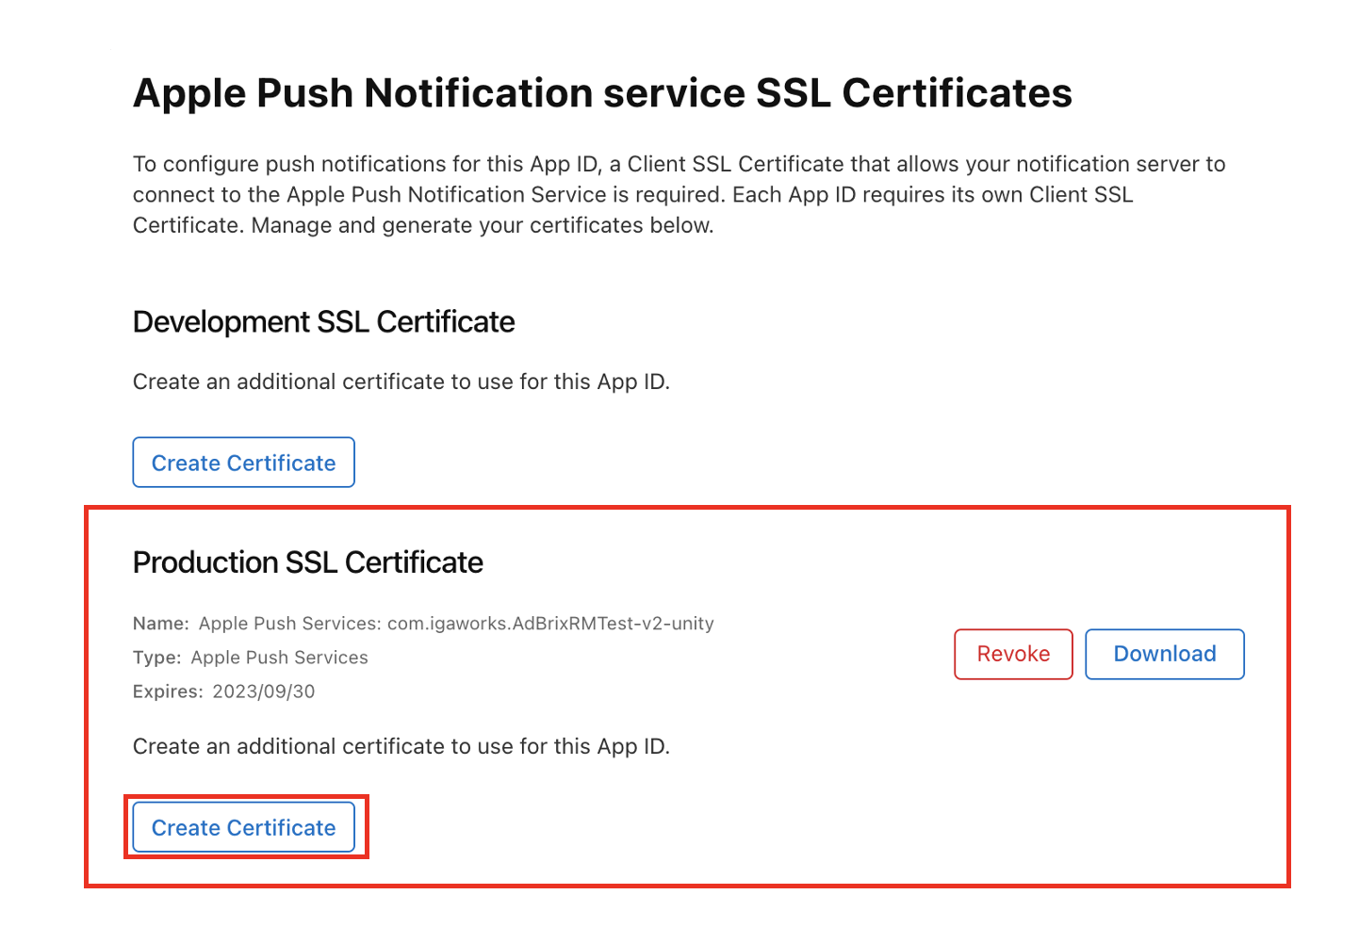
Task: Revoke the production push certificate
Action: pyautogui.click(x=1013, y=654)
